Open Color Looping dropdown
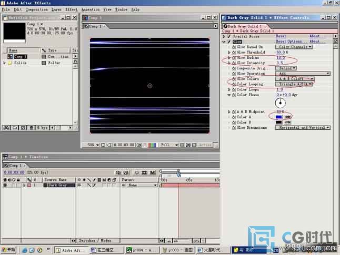Image resolution: width=340 pixels, height=255 pixels. pos(294,84)
